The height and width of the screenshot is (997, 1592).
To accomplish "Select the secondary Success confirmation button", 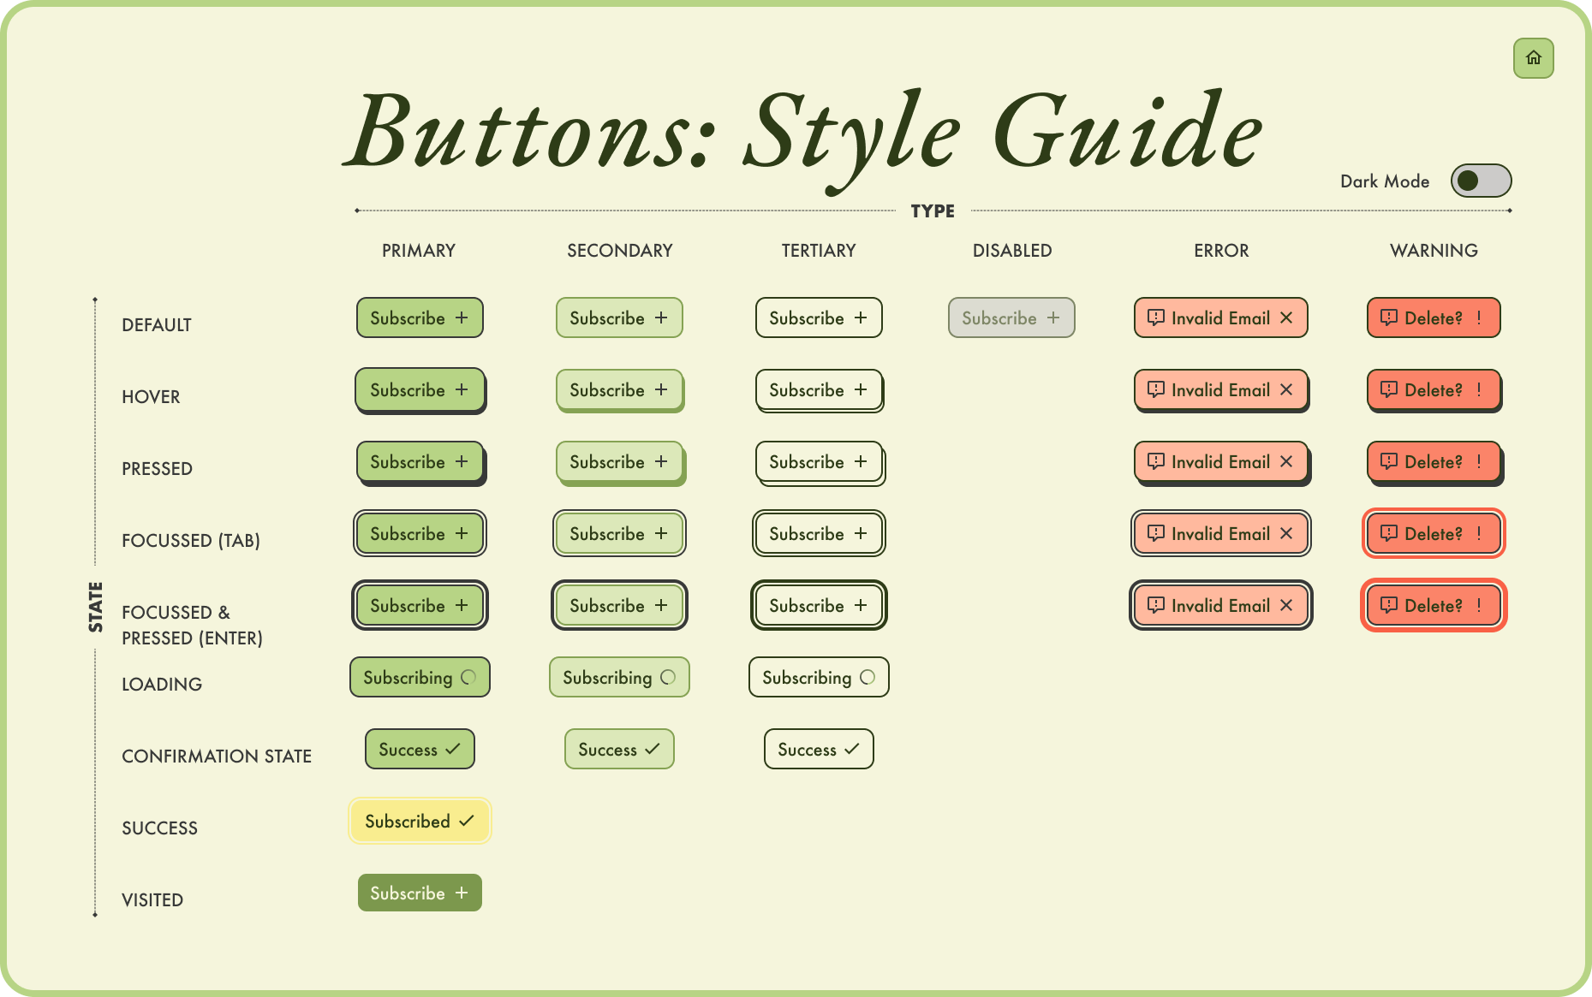I will 618,749.
